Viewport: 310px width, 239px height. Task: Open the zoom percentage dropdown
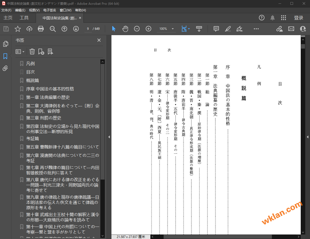(x=172, y=29)
